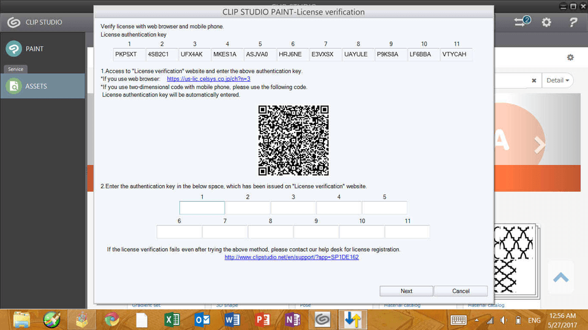Viewport: 588px width, 330px height.
Task: Advance banner with right chevron arrow
Action: click(x=539, y=145)
